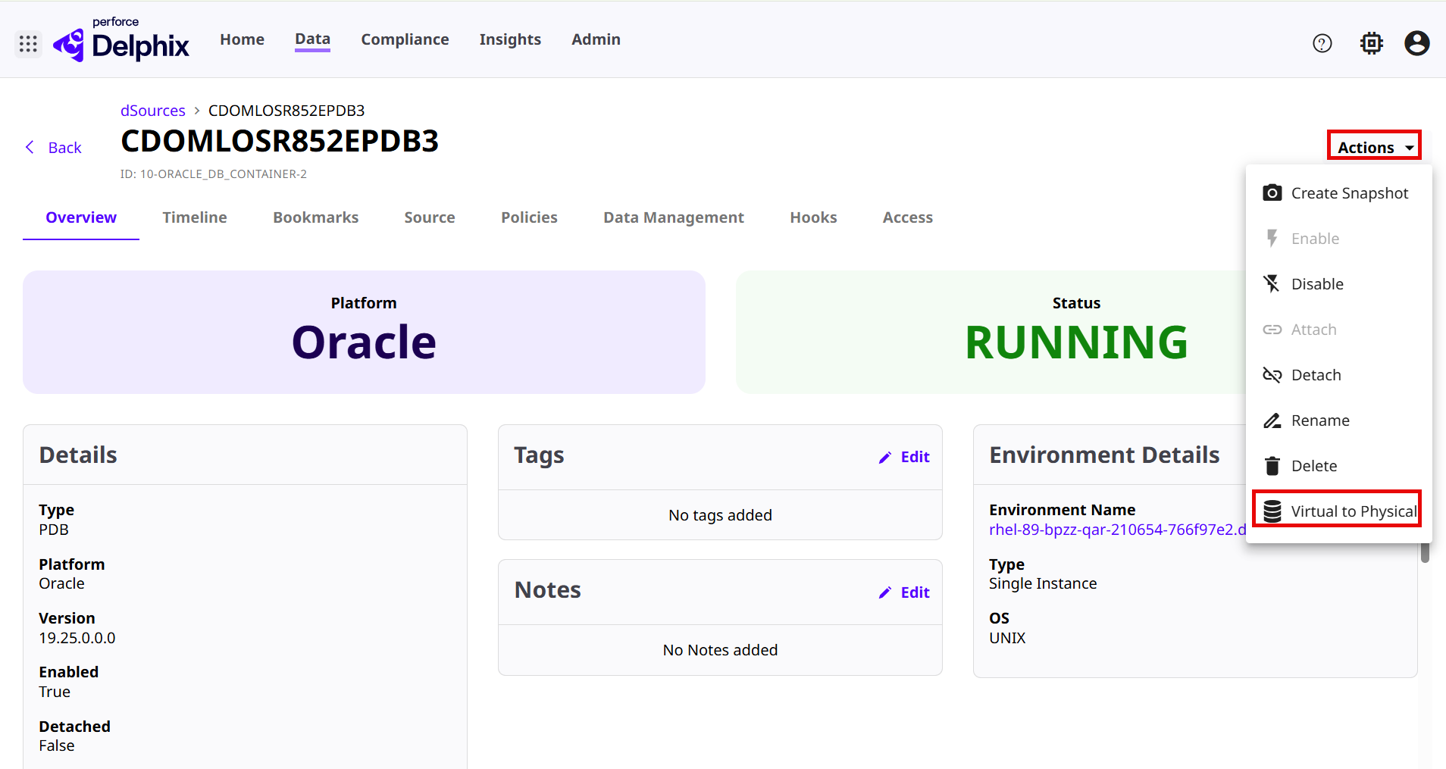Click the pencil icon in Notes card
The image size is (1446, 769).
pyautogui.click(x=885, y=592)
